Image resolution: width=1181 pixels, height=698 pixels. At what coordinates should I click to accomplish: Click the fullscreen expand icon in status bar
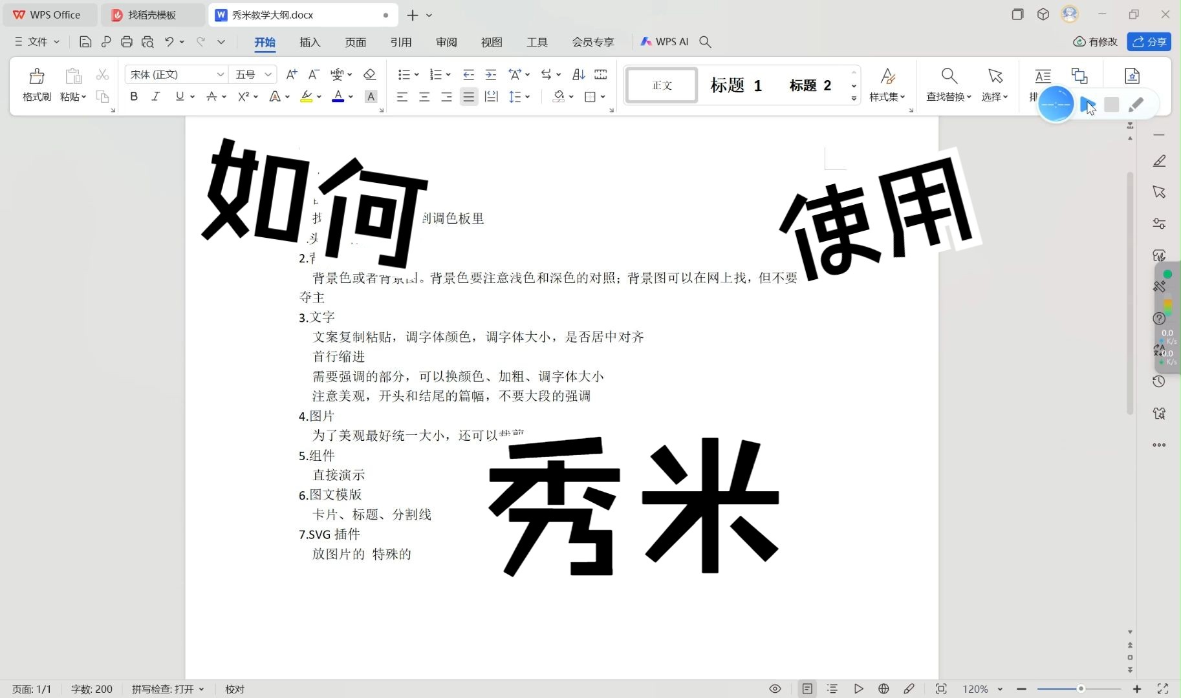(x=1163, y=689)
